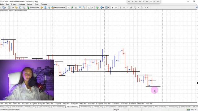
Task: Switch chart to bar chart icon
Action: (x=68, y=7)
